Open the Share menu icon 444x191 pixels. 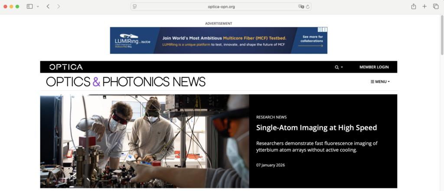(x=413, y=6)
